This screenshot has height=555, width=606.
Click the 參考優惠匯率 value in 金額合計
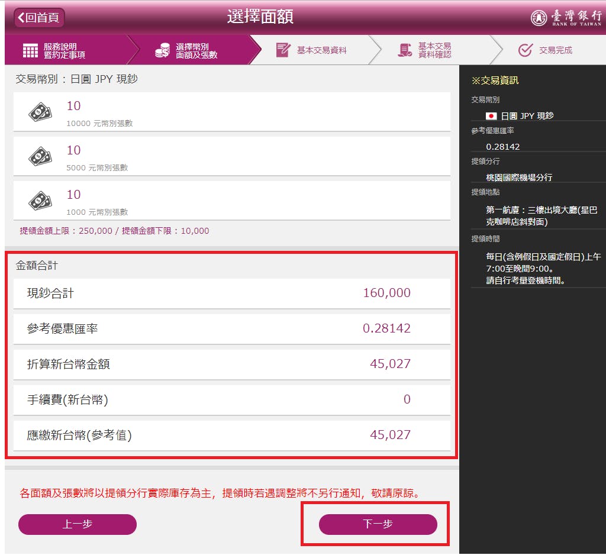coord(386,328)
